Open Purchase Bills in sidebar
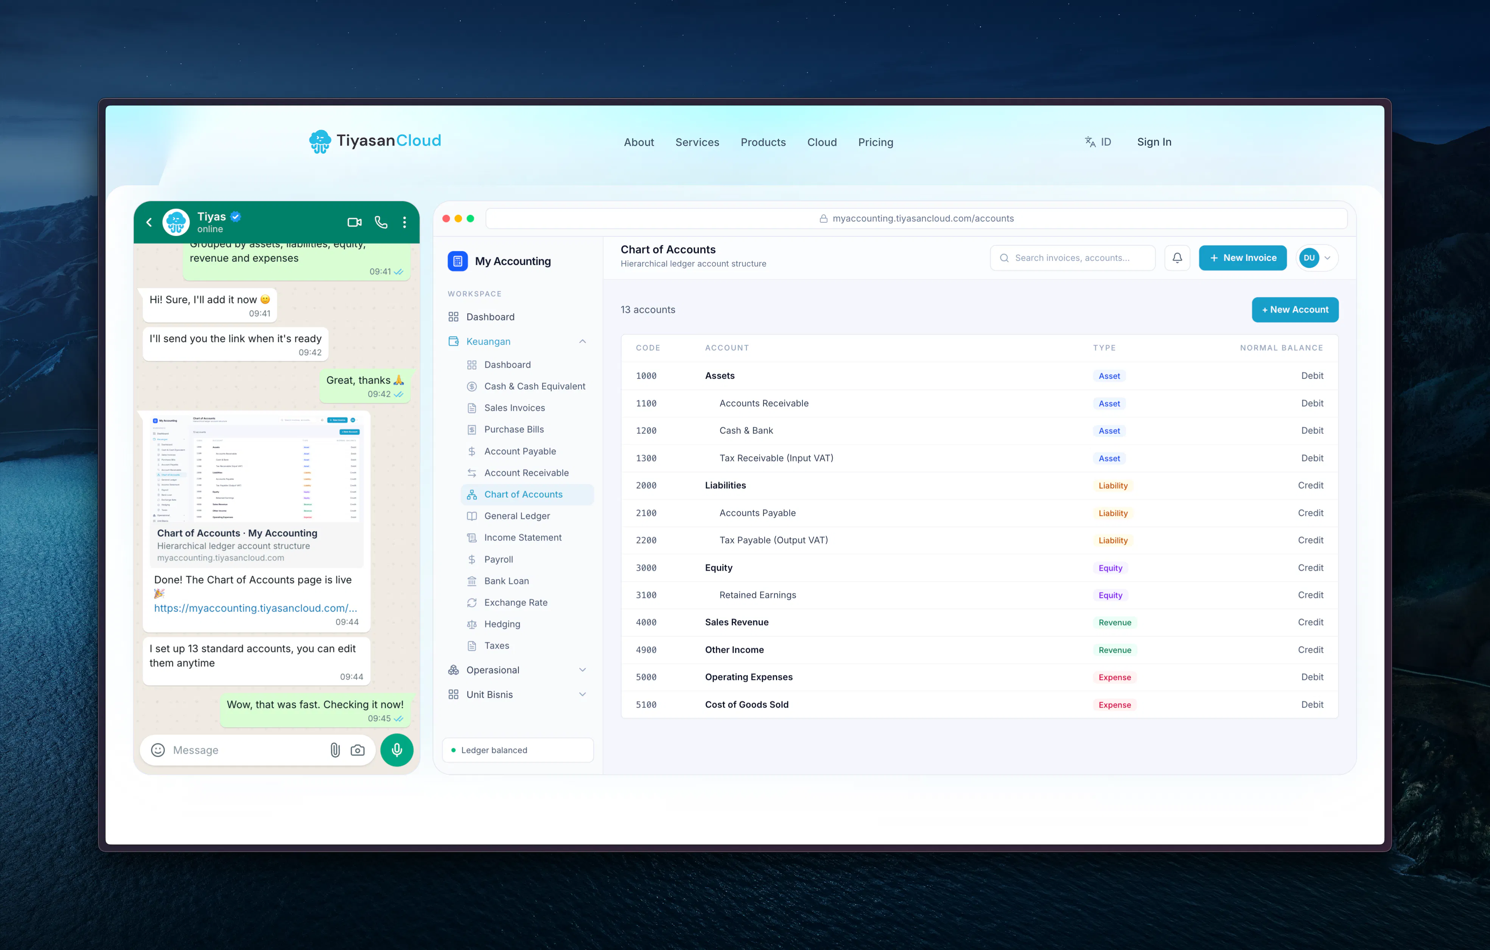The image size is (1490, 950). (x=526, y=429)
